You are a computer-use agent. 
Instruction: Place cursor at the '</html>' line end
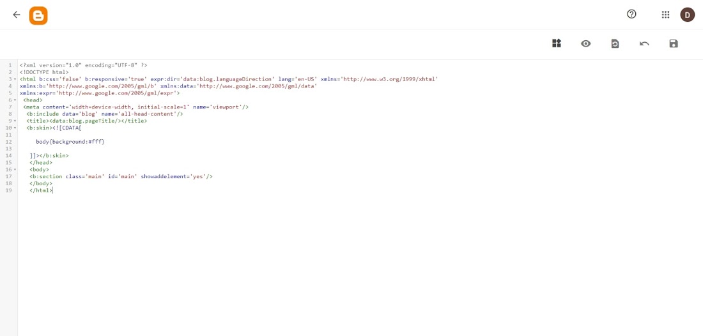(52, 190)
